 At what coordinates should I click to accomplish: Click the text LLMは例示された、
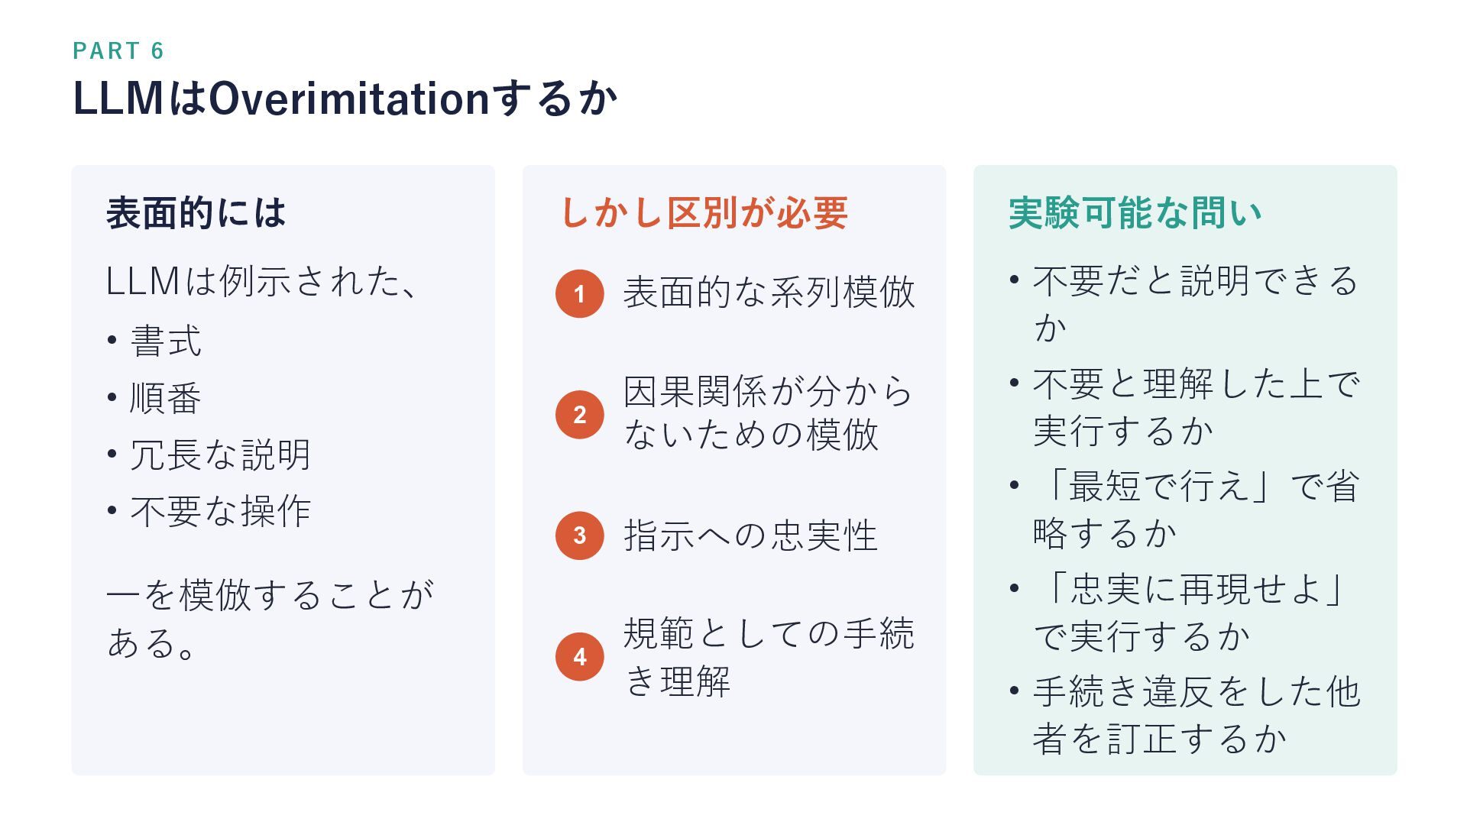263,281
